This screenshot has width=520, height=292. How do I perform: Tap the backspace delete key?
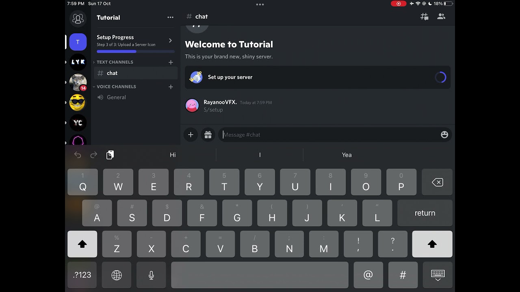click(x=437, y=182)
